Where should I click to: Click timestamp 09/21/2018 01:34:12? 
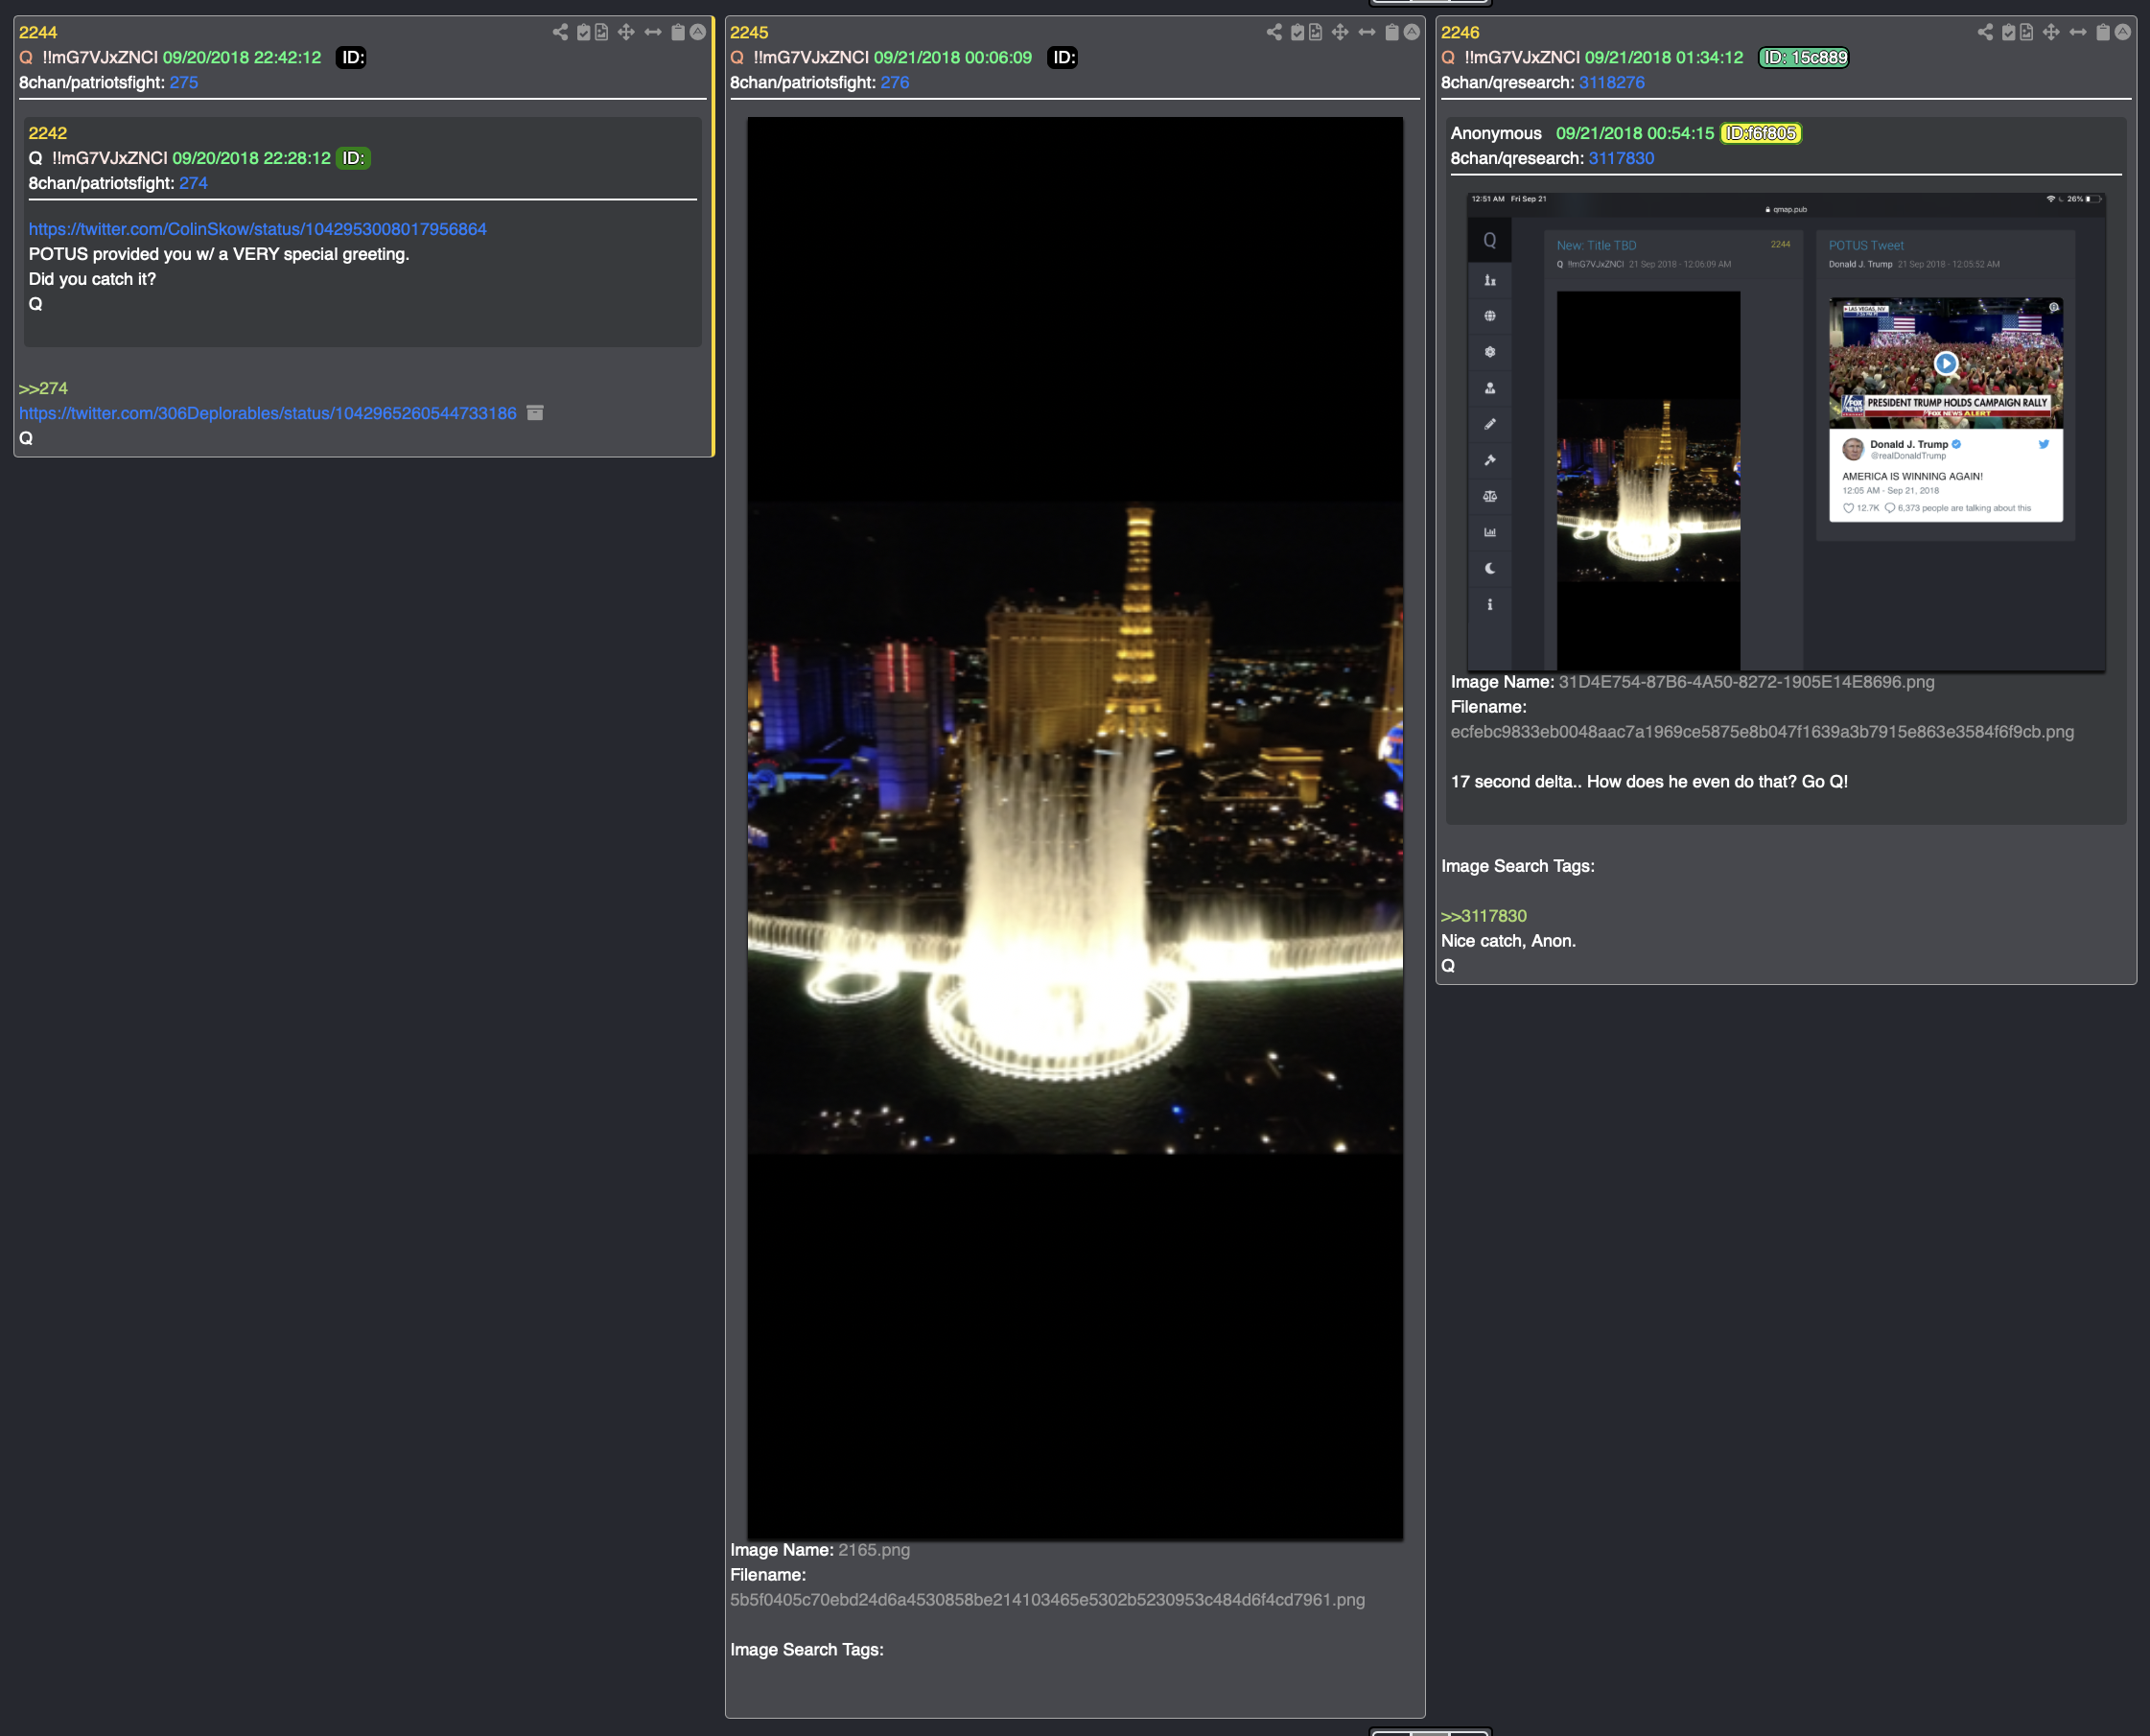(1664, 58)
